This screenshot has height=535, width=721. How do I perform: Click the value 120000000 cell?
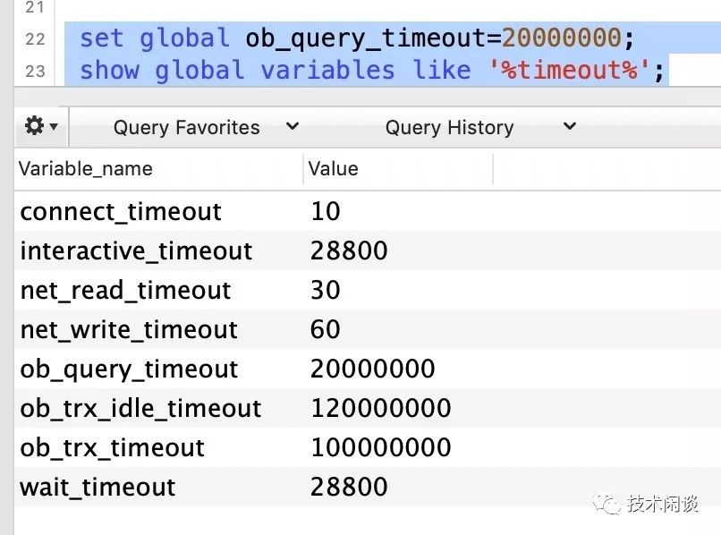pyautogui.click(x=380, y=409)
